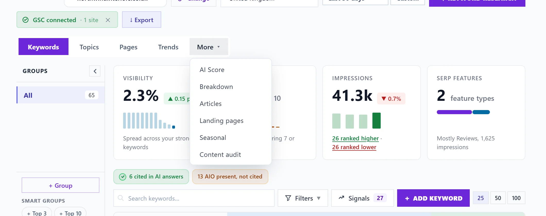Open the Signals panel
Image resolution: width=546 pixels, height=216 pixels.
click(x=363, y=198)
